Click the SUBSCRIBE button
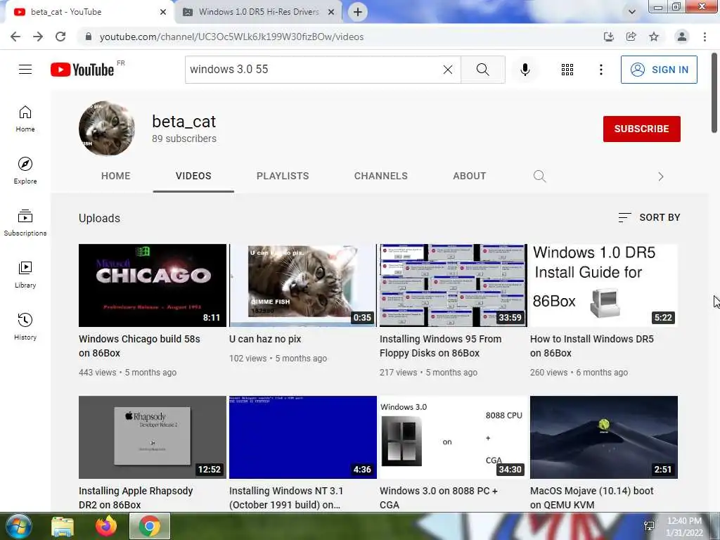This screenshot has height=540, width=720. [x=641, y=129]
